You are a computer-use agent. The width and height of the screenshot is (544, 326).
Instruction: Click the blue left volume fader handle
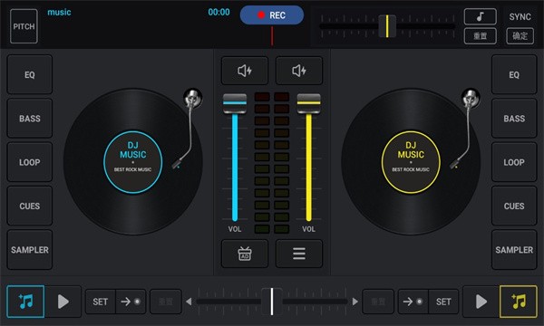click(x=235, y=103)
